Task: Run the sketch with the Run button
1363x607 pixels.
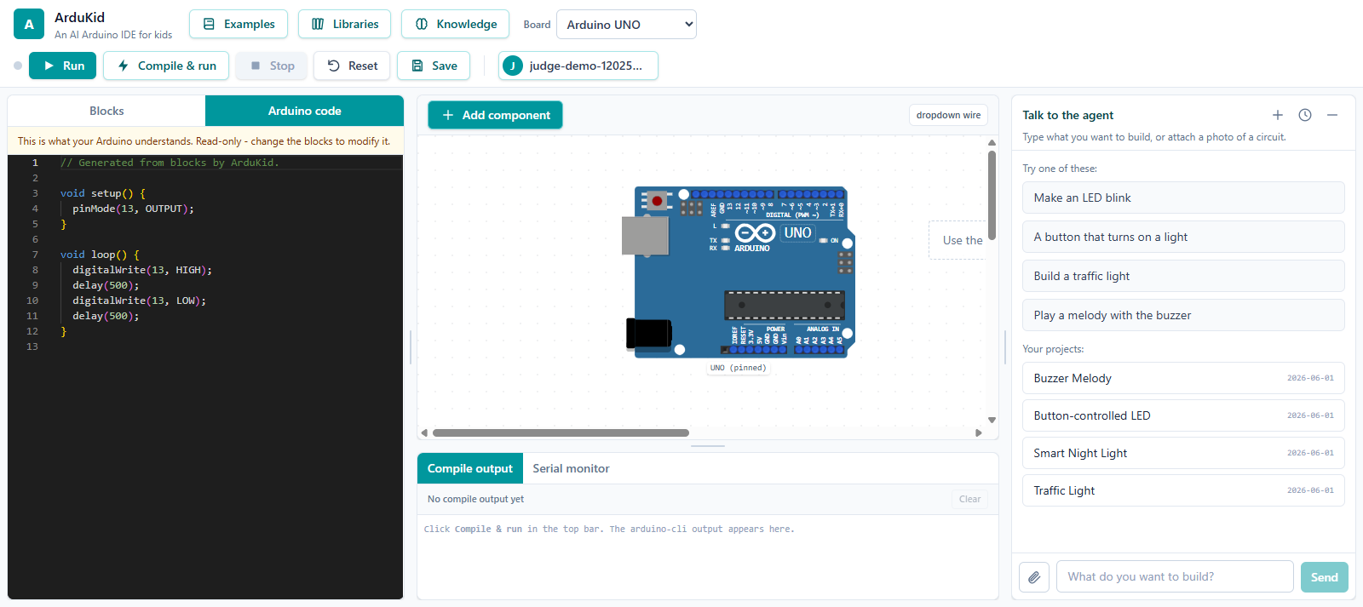Action: (x=62, y=66)
